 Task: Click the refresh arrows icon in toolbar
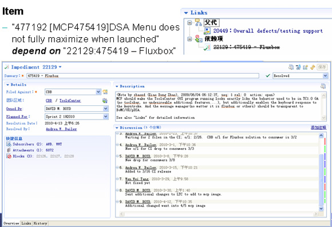tap(313, 67)
